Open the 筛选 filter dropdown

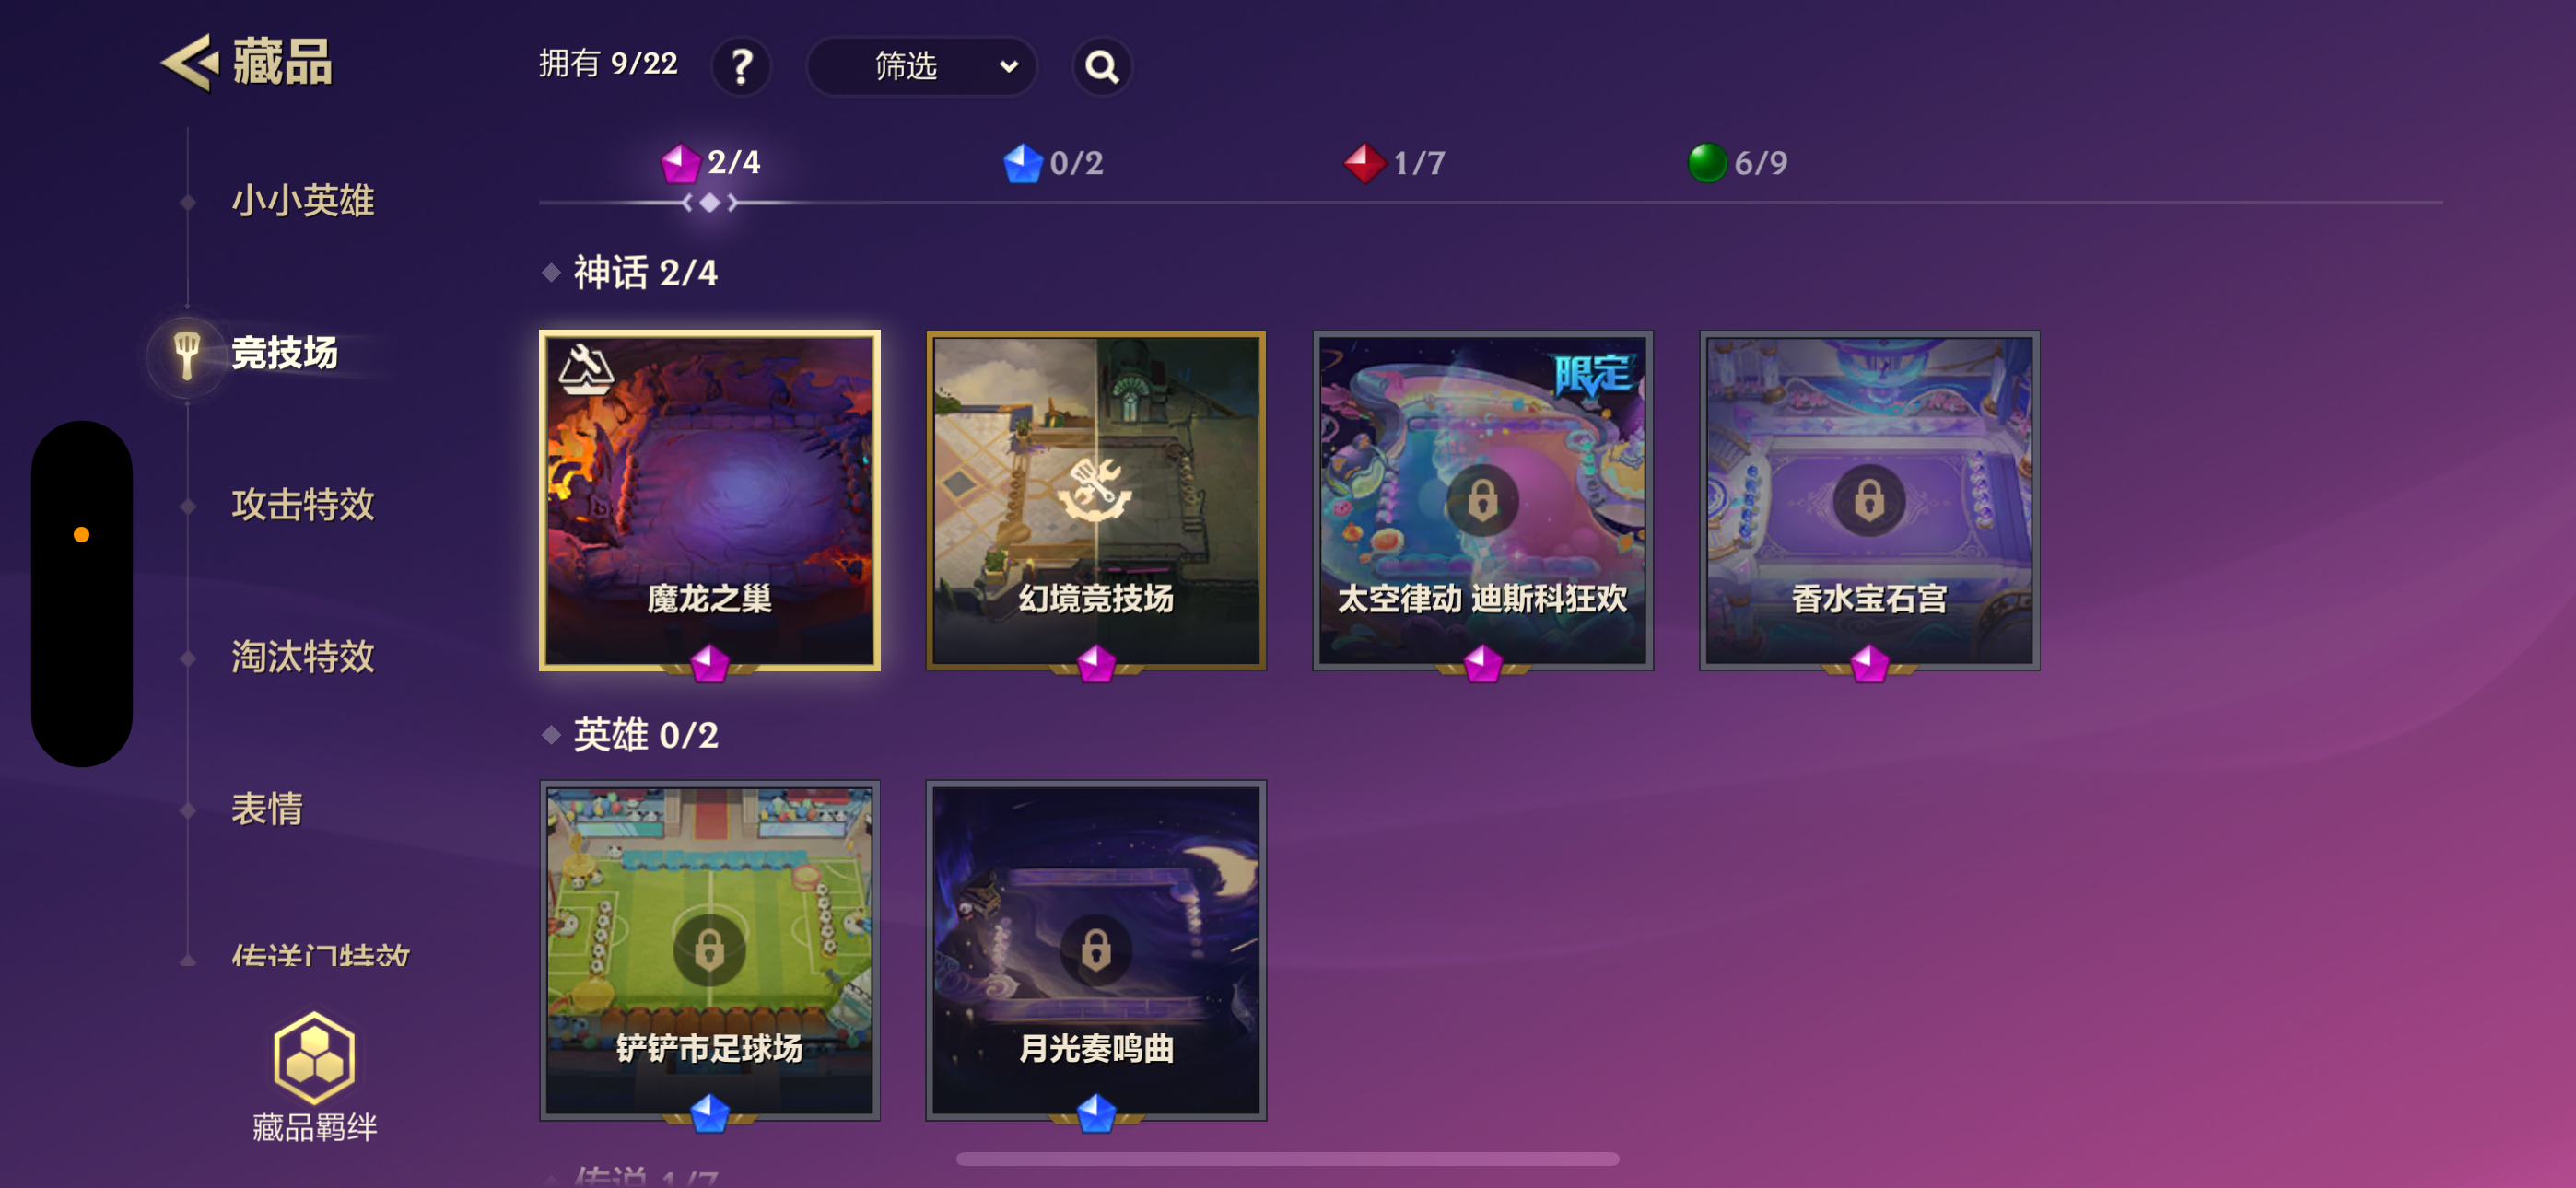[x=921, y=67]
